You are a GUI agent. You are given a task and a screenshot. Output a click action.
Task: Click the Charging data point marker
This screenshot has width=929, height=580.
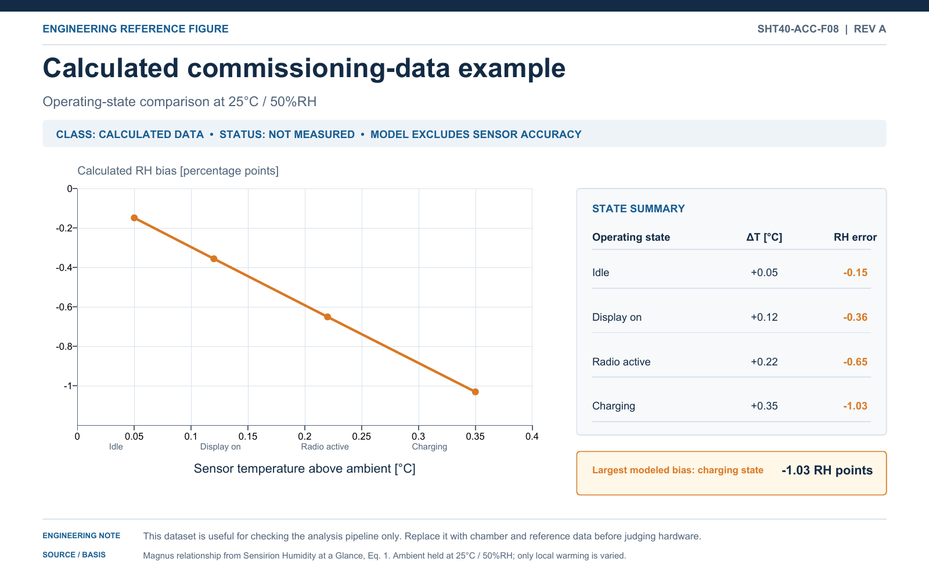click(476, 392)
